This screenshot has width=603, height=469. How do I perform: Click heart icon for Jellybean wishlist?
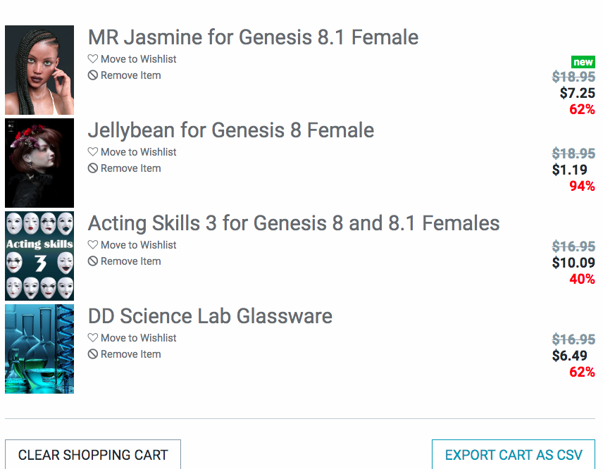[x=92, y=152]
